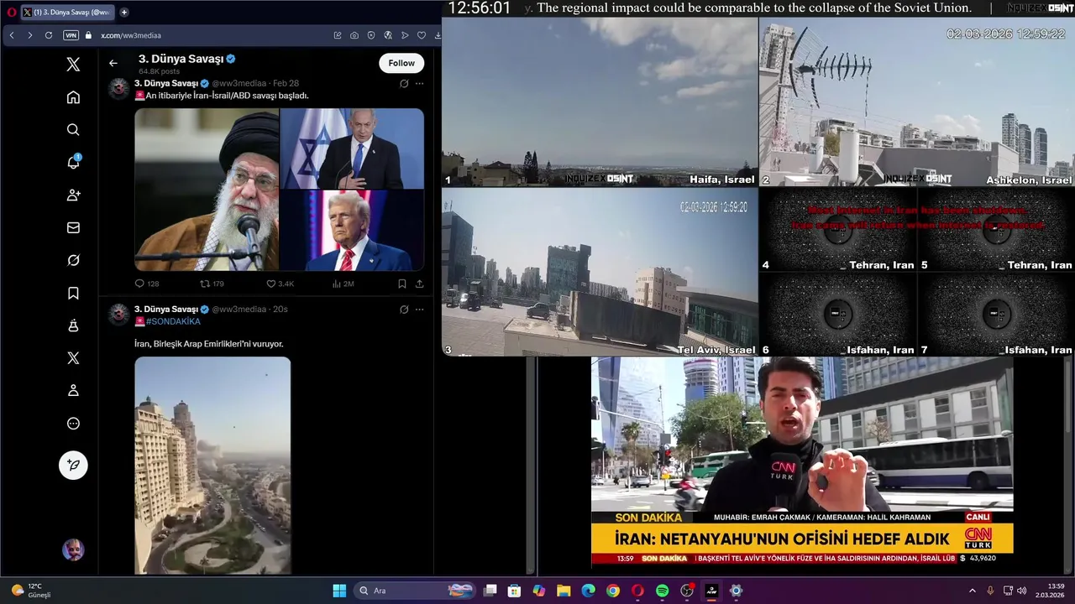Share the Feb 28 post
Image resolution: width=1075 pixels, height=604 pixels.
coord(419,284)
